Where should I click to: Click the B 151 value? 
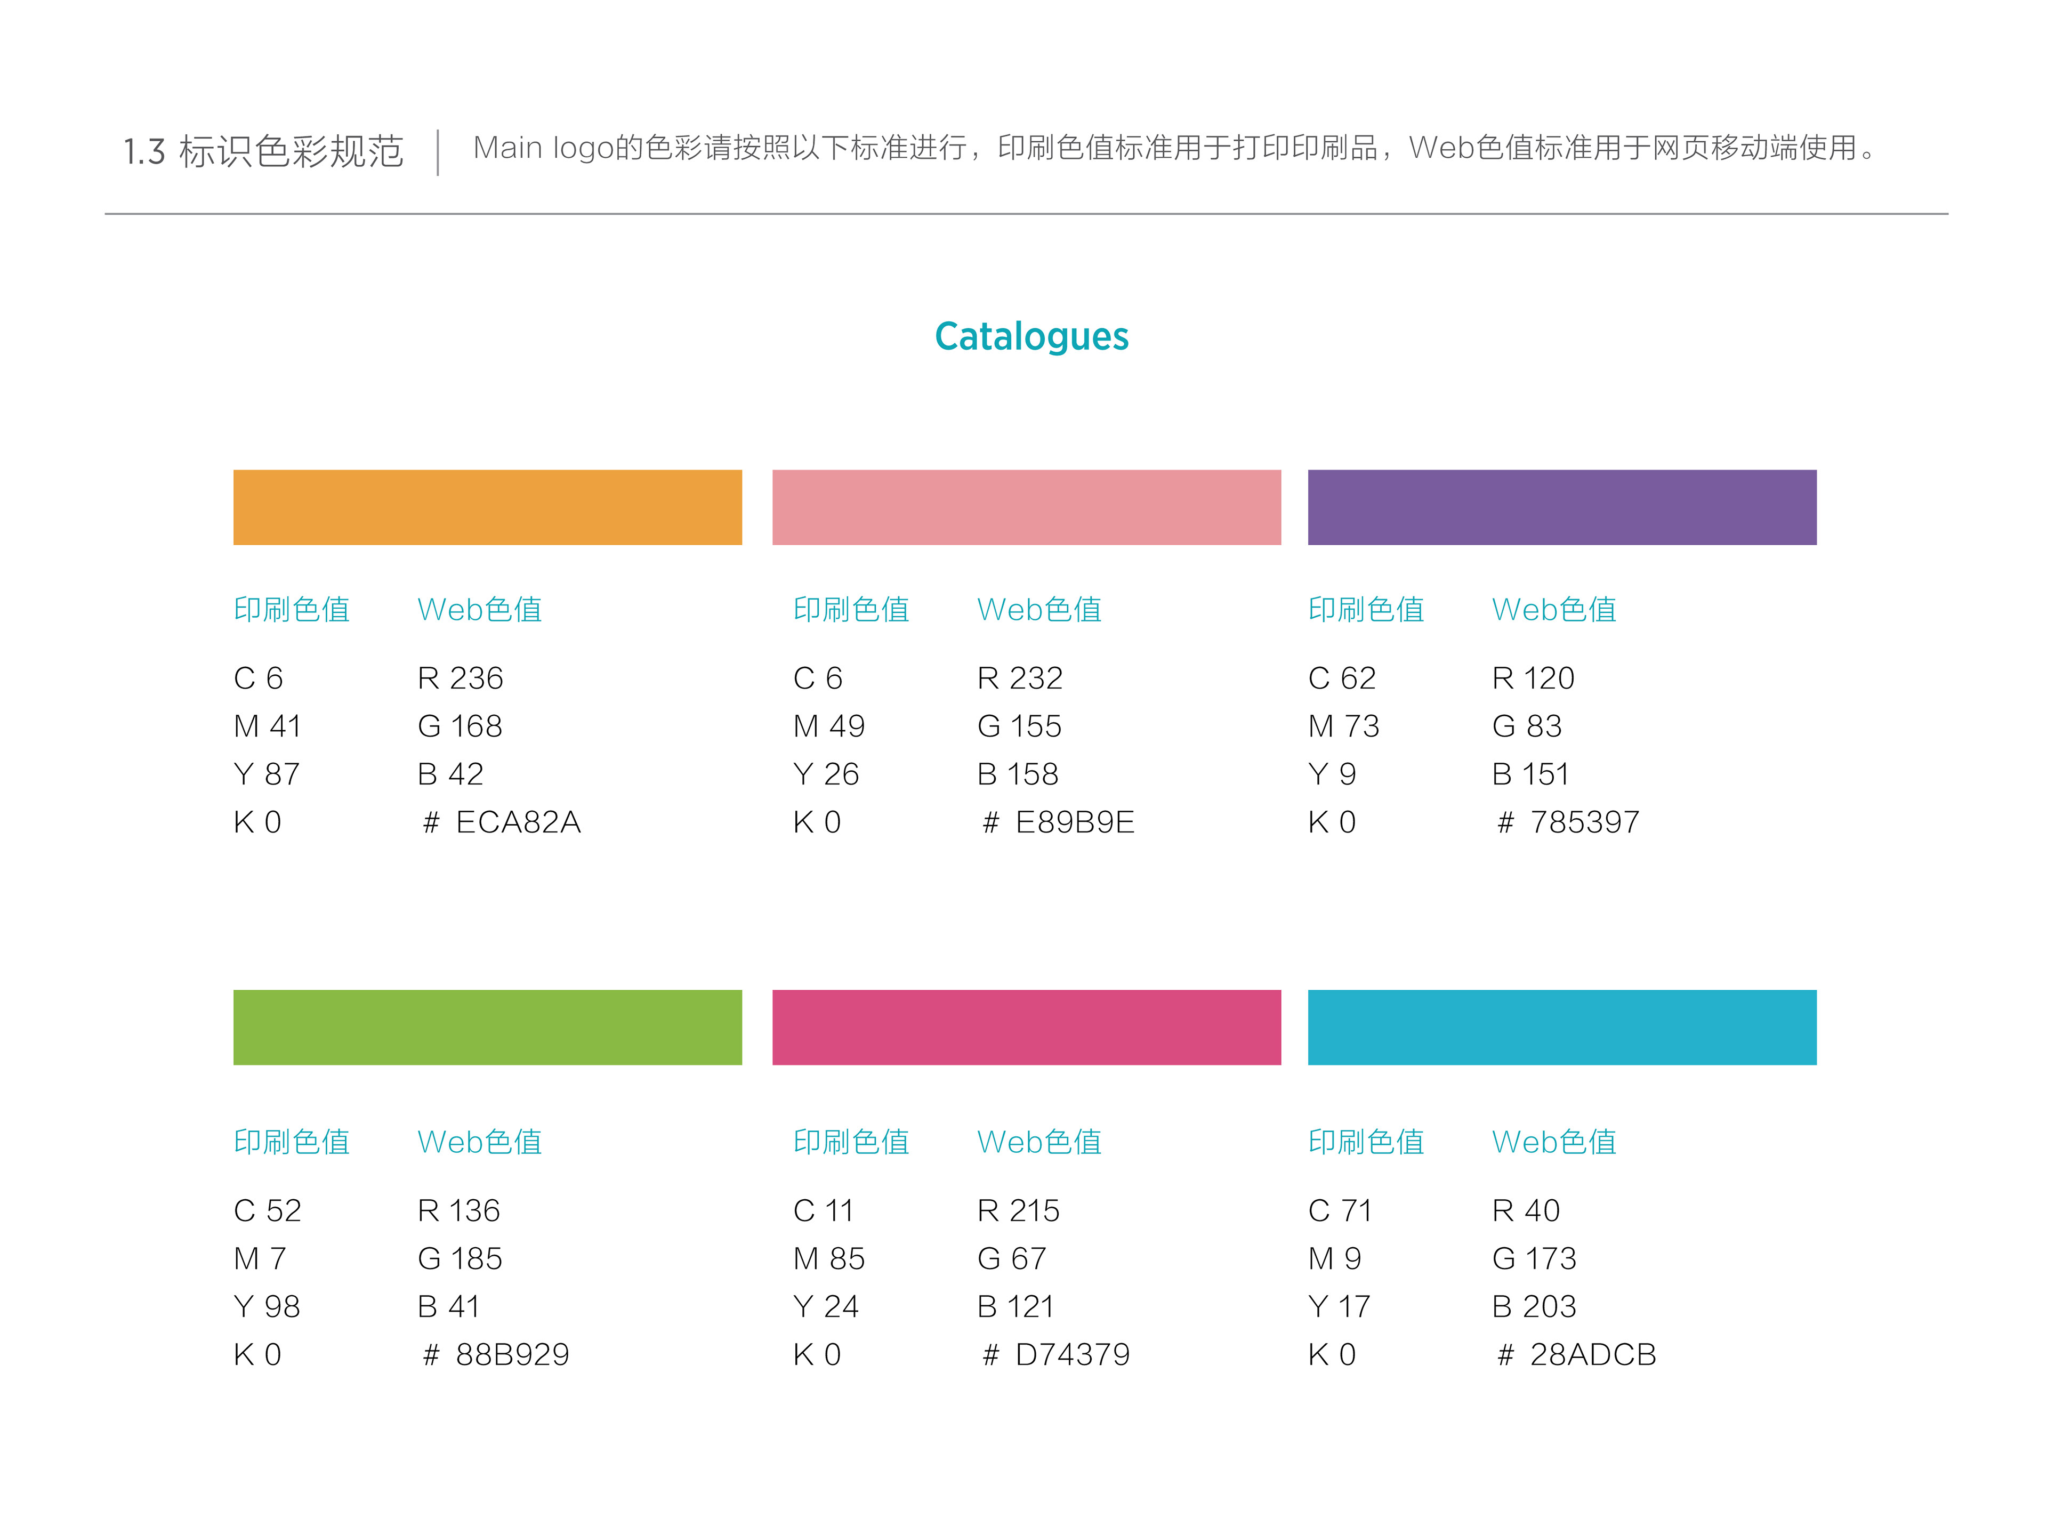tap(1530, 774)
